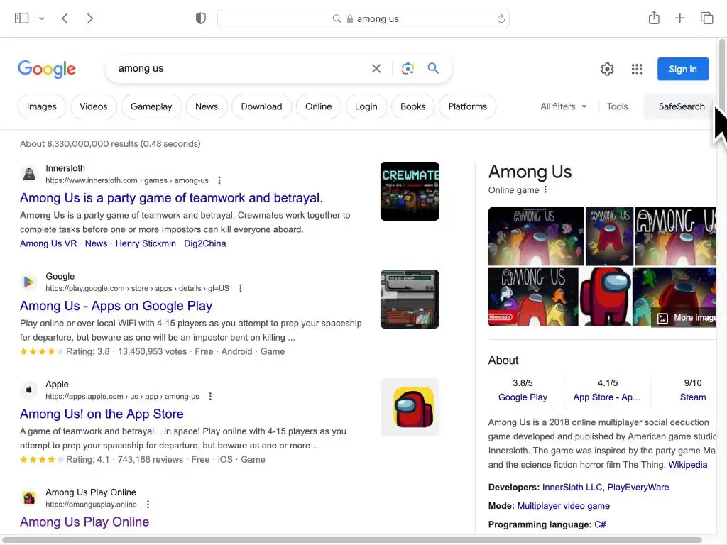Open the Tools option
This screenshot has height=545, width=727.
(x=617, y=106)
